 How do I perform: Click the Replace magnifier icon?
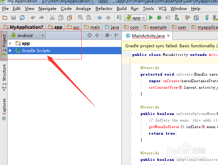89,18
